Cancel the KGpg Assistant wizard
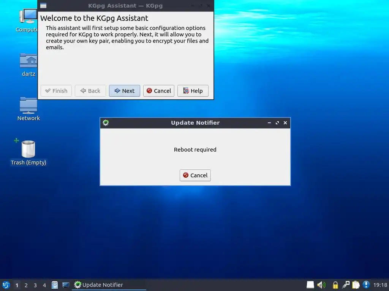The height and width of the screenshot is (291, 389). pos(158,91)
